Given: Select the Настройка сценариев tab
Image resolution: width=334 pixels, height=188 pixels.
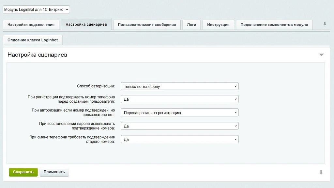Looking at the screenshot, I should 86,24.
